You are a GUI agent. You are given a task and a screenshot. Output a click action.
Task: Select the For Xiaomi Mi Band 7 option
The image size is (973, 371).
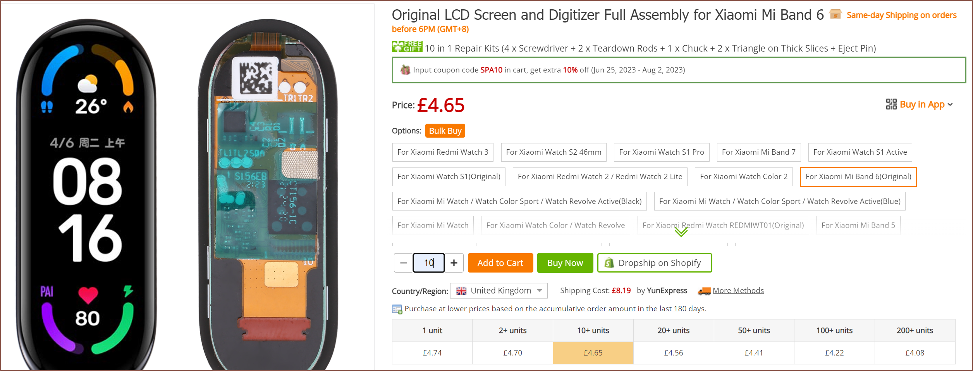coord(758,152)
